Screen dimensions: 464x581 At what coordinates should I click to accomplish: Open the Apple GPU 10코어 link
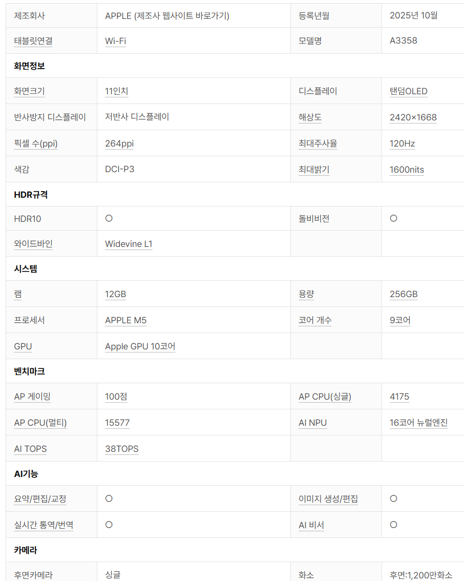pos(140,346)
